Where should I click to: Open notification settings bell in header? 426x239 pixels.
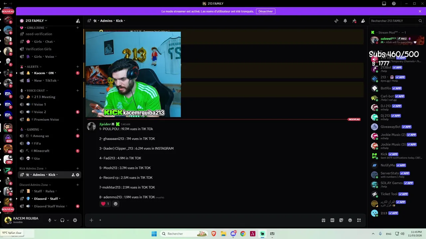(x=345, y=21)
